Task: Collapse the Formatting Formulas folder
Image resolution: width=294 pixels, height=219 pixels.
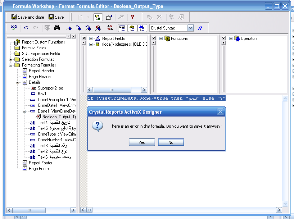Action: click(11, 65)
